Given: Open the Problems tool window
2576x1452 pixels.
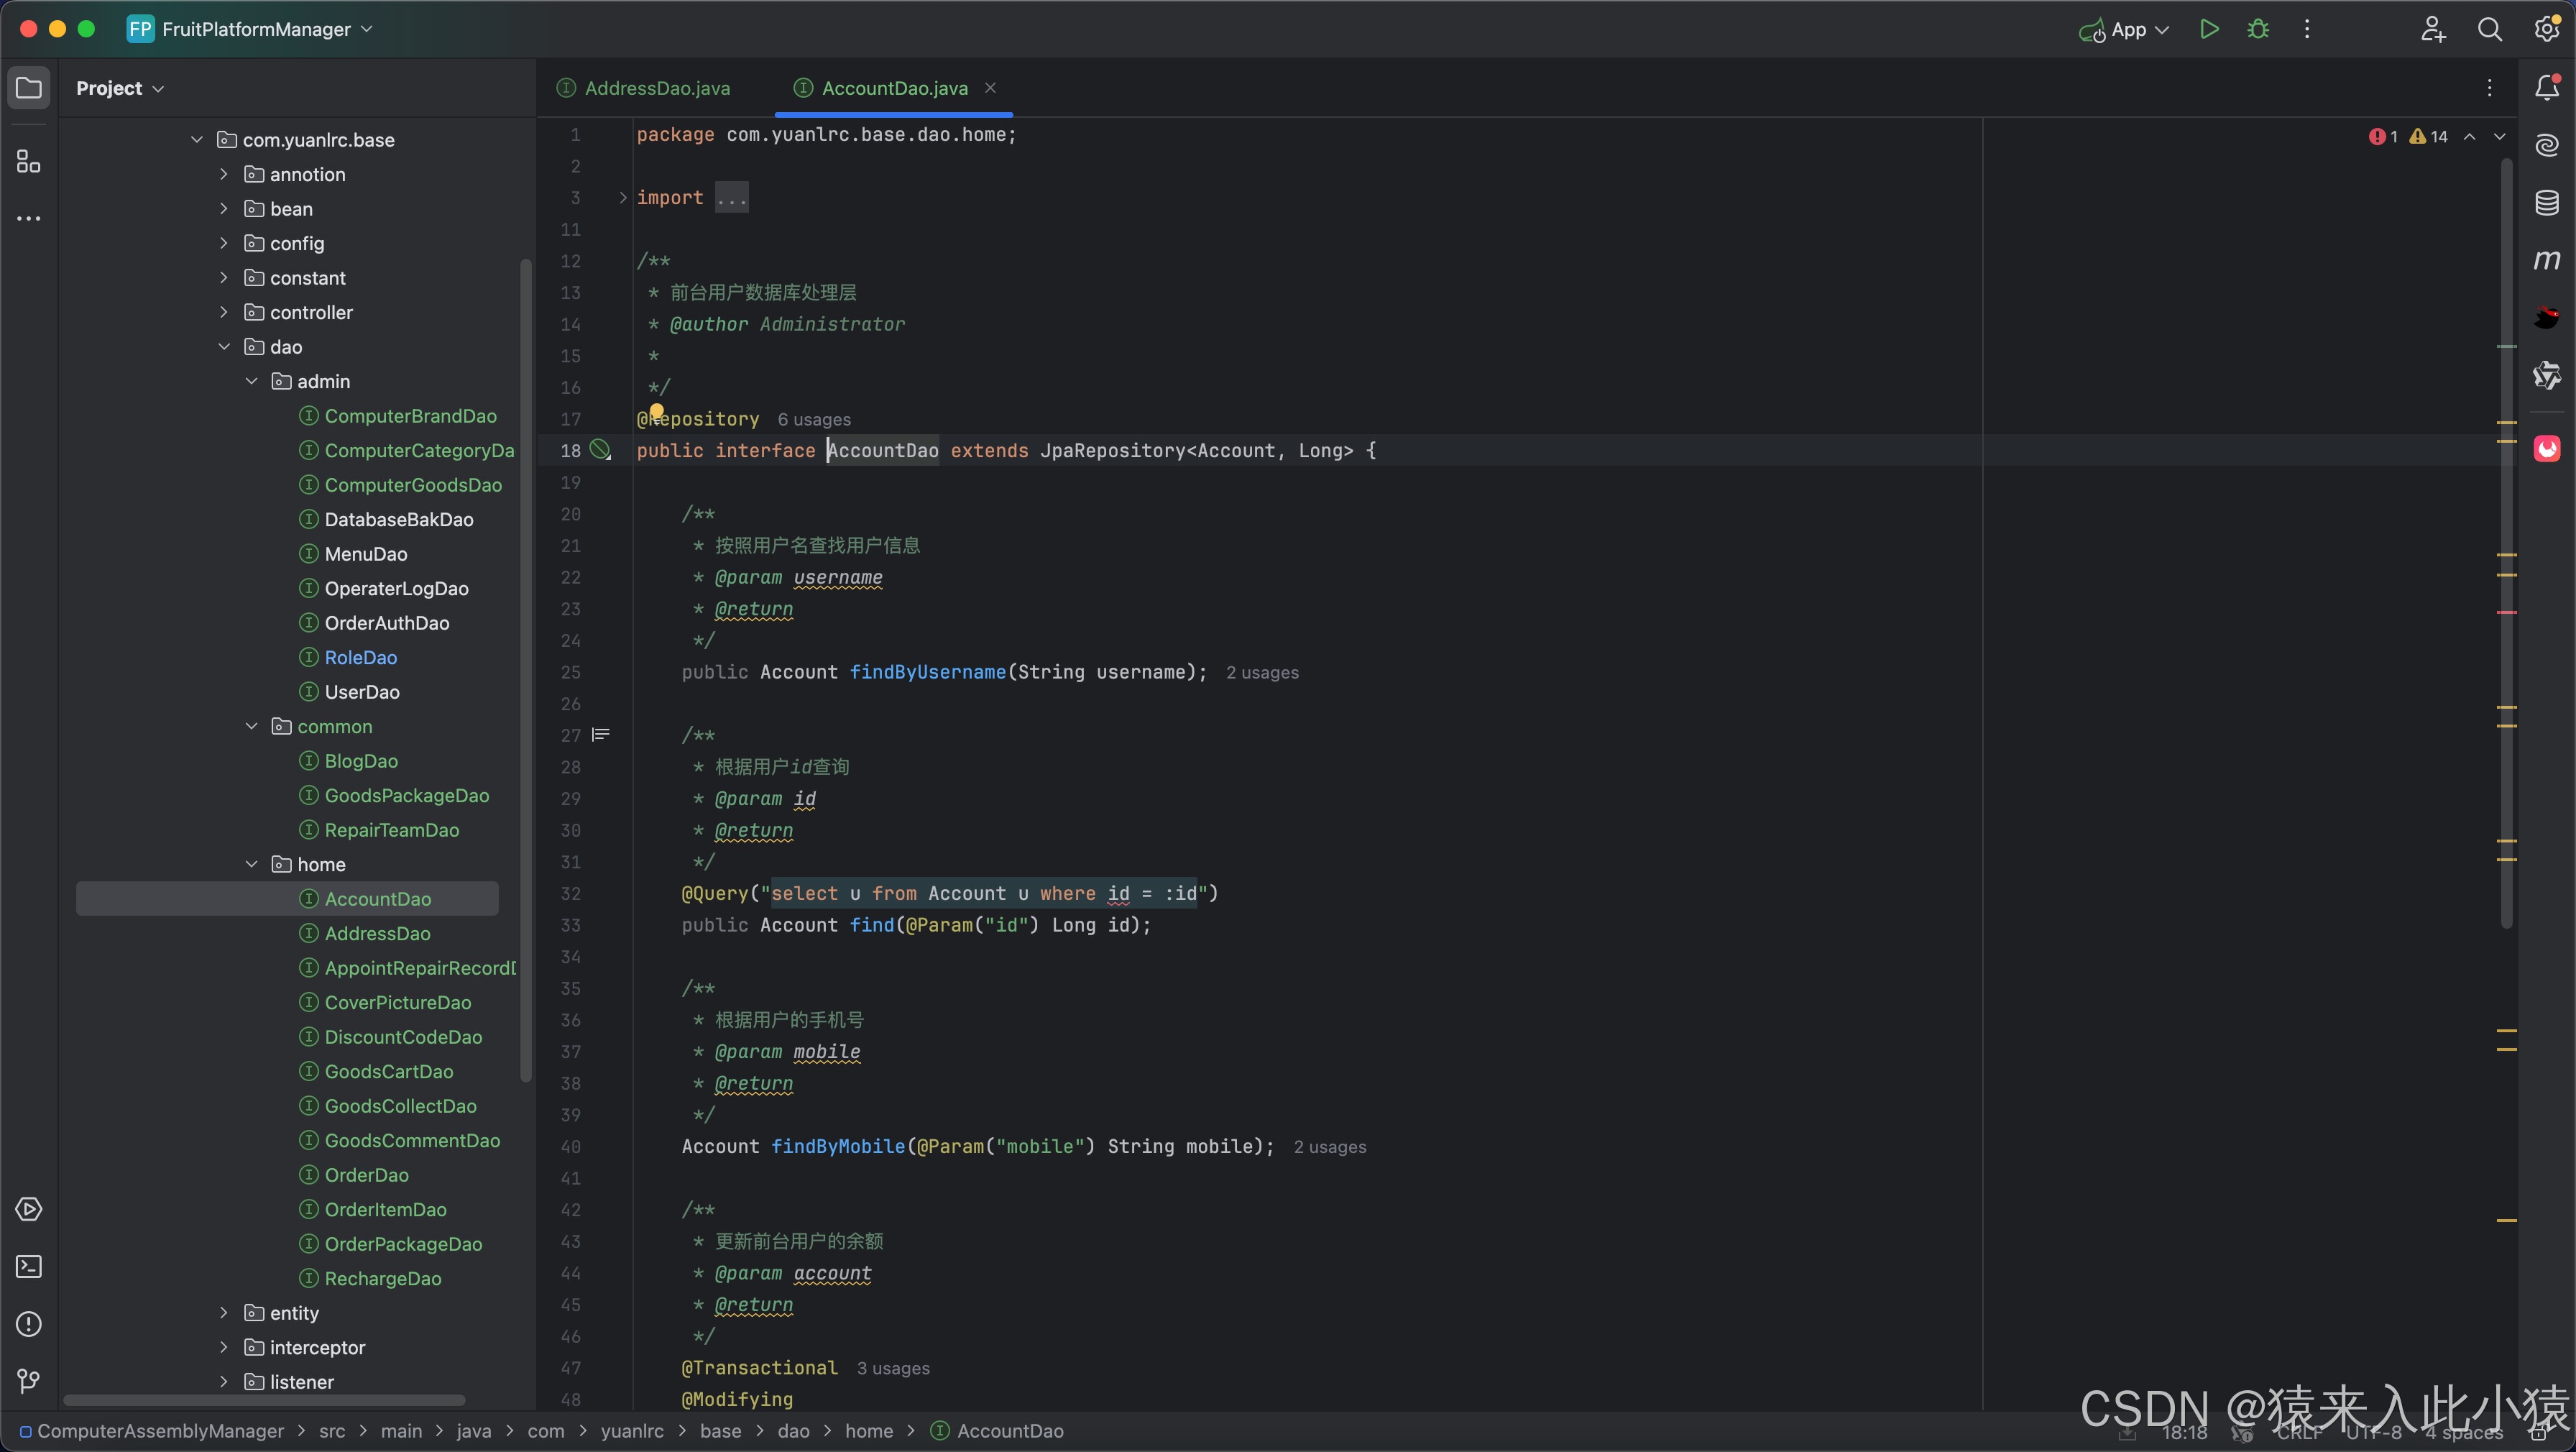Looking at the screenshot, I should (x=29, y=1324).
